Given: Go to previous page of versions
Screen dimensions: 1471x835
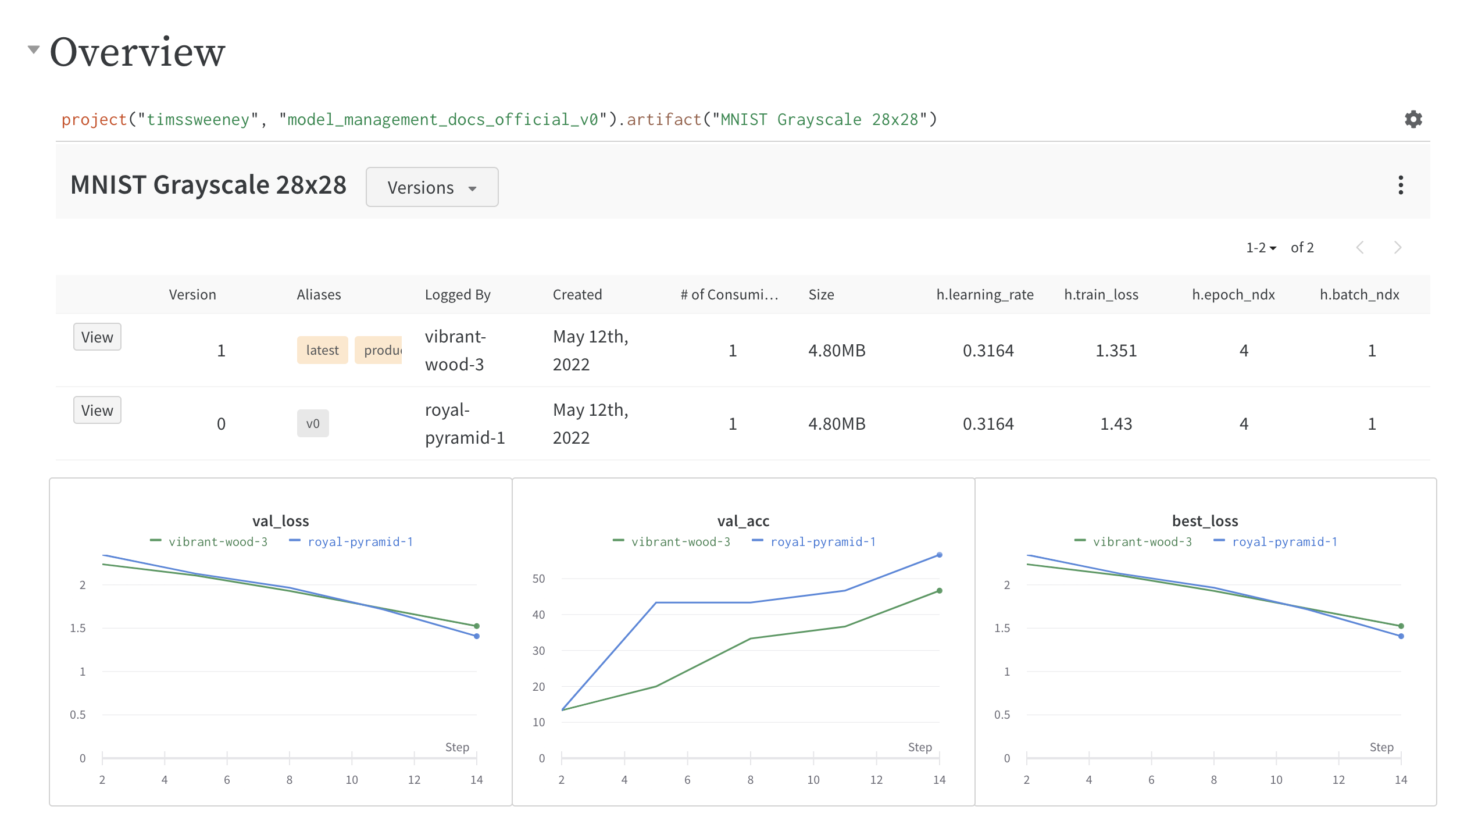Looking at the screenshot, I should tap(1360, 248).
